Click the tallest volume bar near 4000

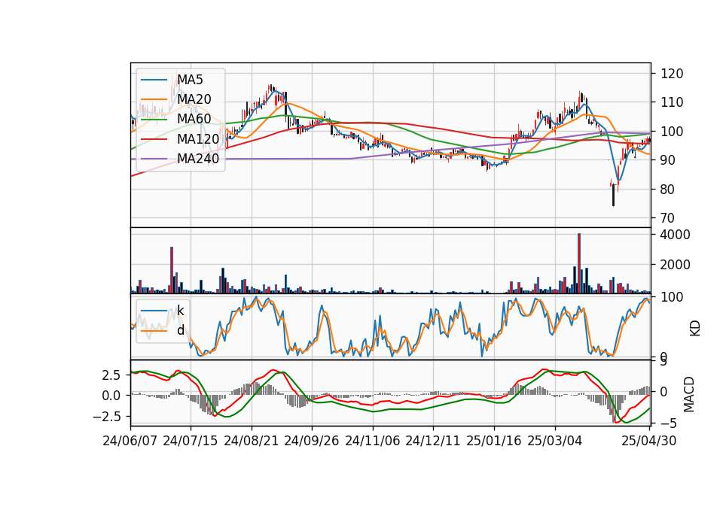click(579, 263)
